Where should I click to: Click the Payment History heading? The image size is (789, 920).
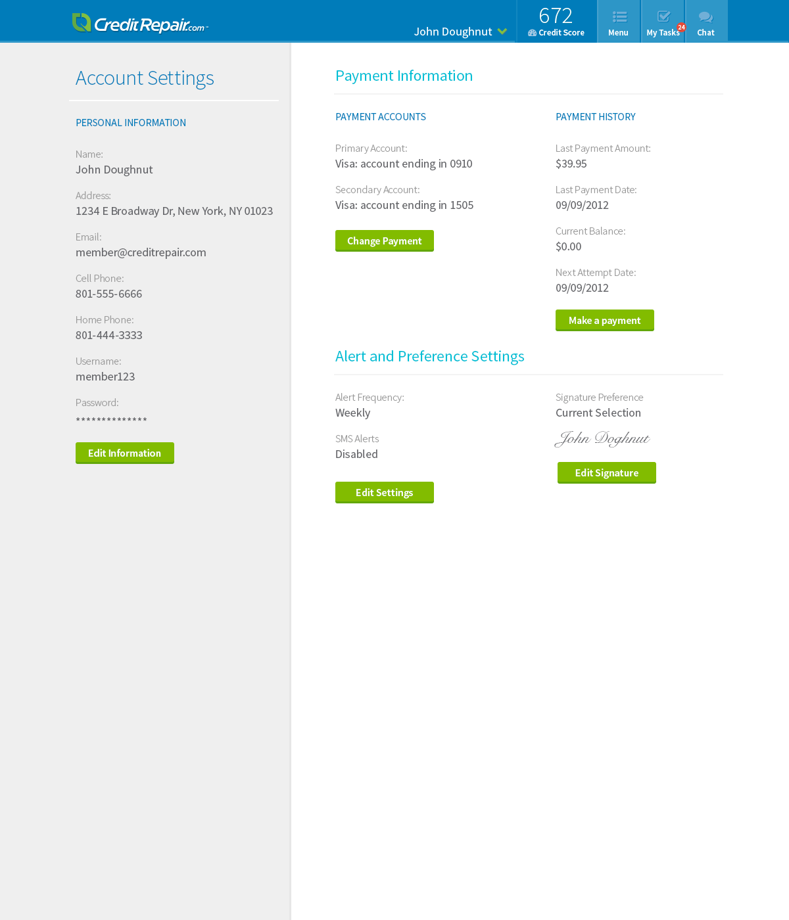coord(596,117)
